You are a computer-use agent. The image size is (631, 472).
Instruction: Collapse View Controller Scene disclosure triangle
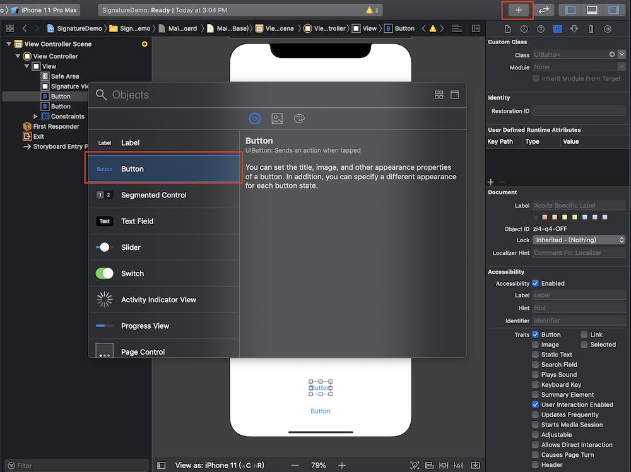[9, 44]
